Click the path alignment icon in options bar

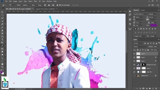[49, 5]
